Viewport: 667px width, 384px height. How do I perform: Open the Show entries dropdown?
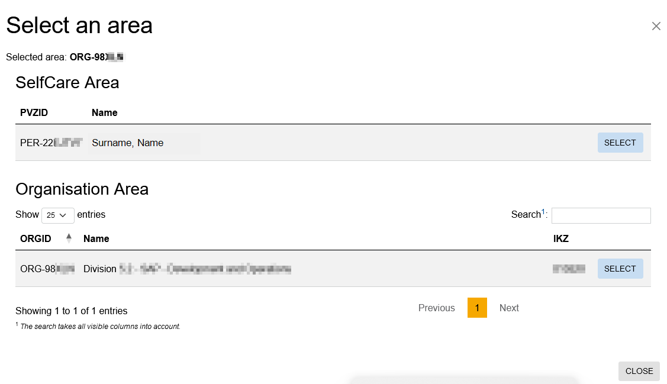57,215
